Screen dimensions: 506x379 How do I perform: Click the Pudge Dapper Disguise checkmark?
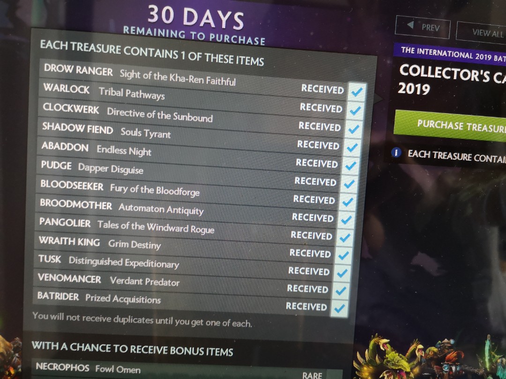[349, 184]
